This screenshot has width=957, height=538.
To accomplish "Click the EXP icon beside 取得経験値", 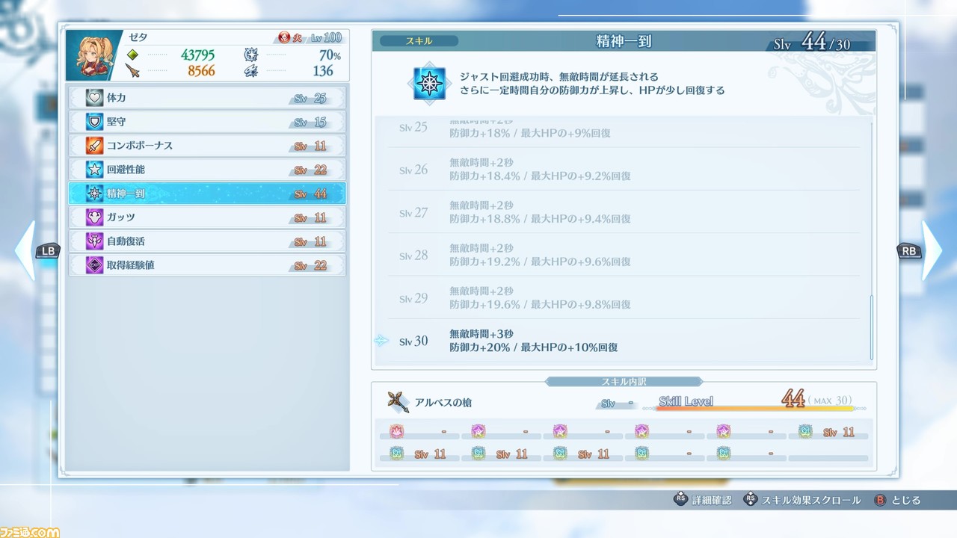I will (94, 265).
